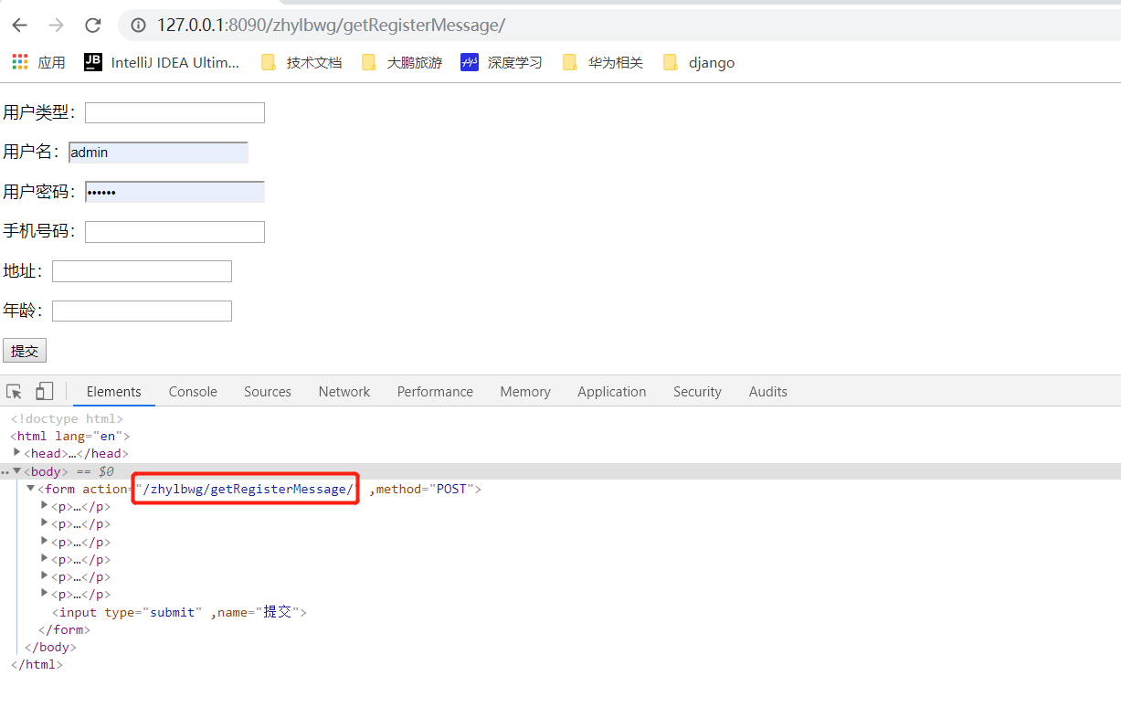Click the browser forward arrow
This screenshot has height=707, width=1121.
tap(56, 25)
